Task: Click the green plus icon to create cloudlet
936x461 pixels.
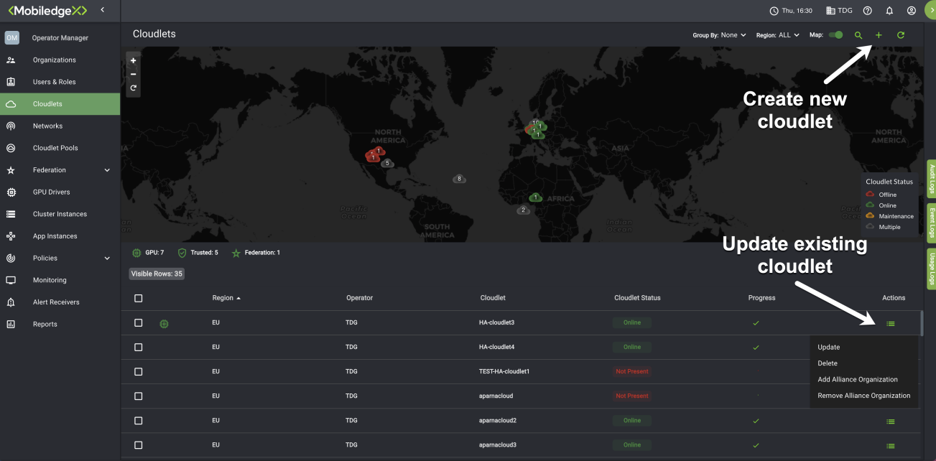Action: (878, 35)
